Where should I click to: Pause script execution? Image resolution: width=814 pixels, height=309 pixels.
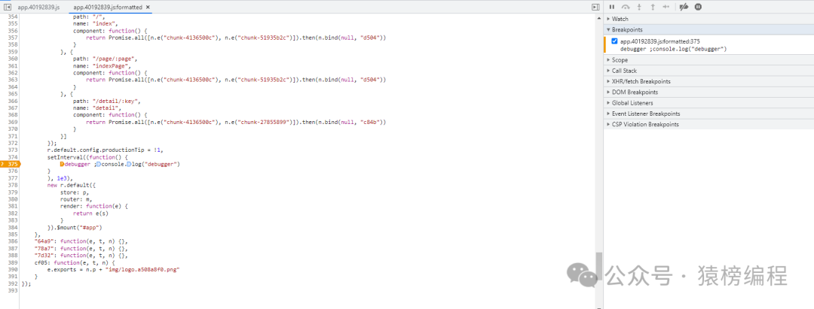coord(611,7)
